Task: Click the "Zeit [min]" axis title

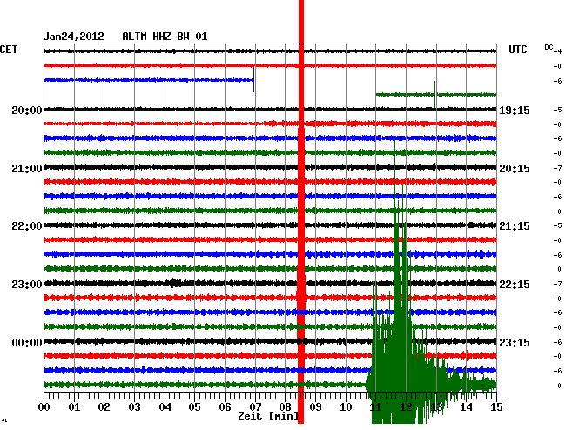Action: (268, 416)
